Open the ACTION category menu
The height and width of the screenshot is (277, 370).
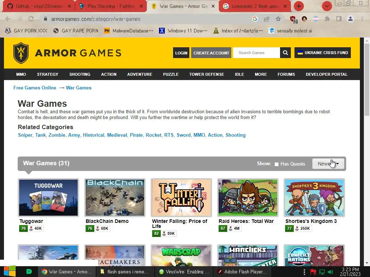tap(109, 74)
